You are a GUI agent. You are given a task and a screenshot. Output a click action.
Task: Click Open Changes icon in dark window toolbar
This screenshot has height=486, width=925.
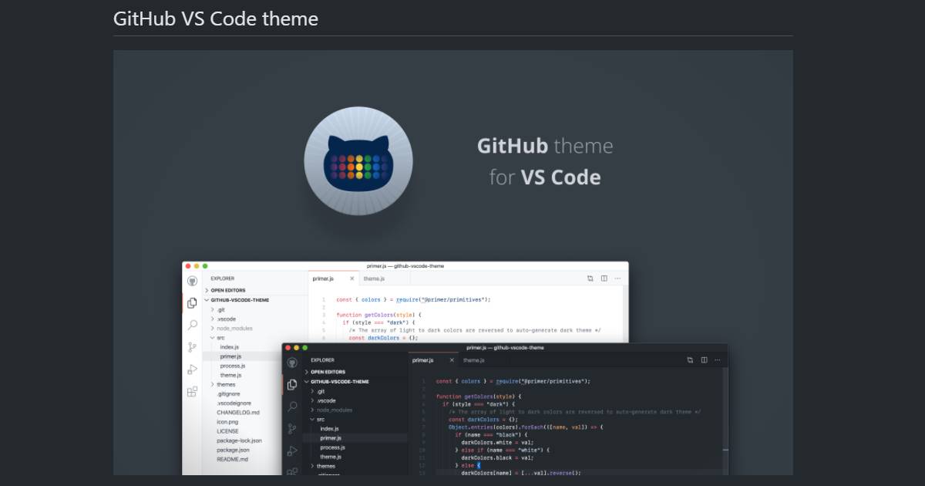coord(690,360)
